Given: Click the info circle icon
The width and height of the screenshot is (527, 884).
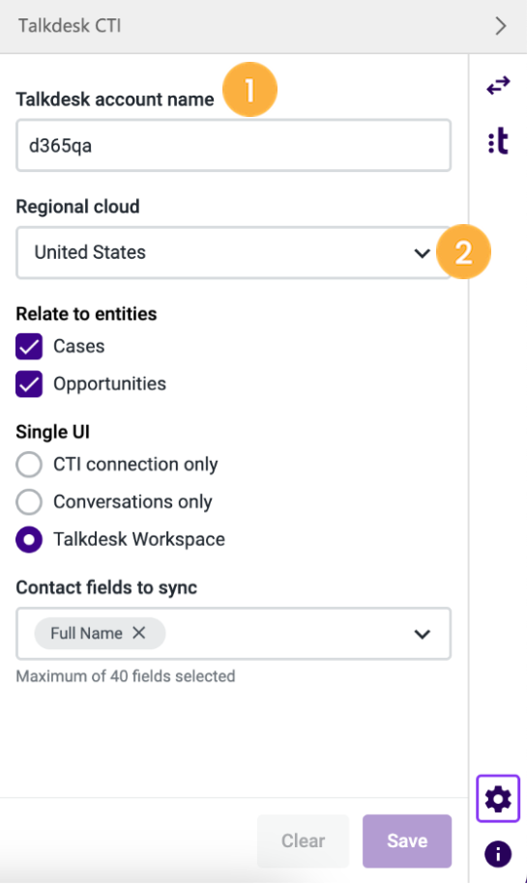Looking at the screenshot, I should (498, 853).
